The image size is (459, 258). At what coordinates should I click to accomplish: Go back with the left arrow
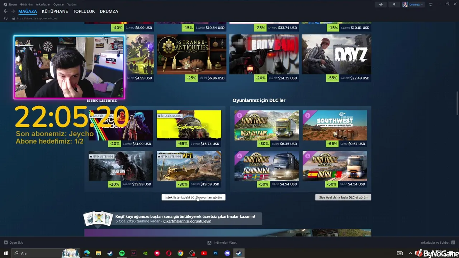(x=5, y=11)
